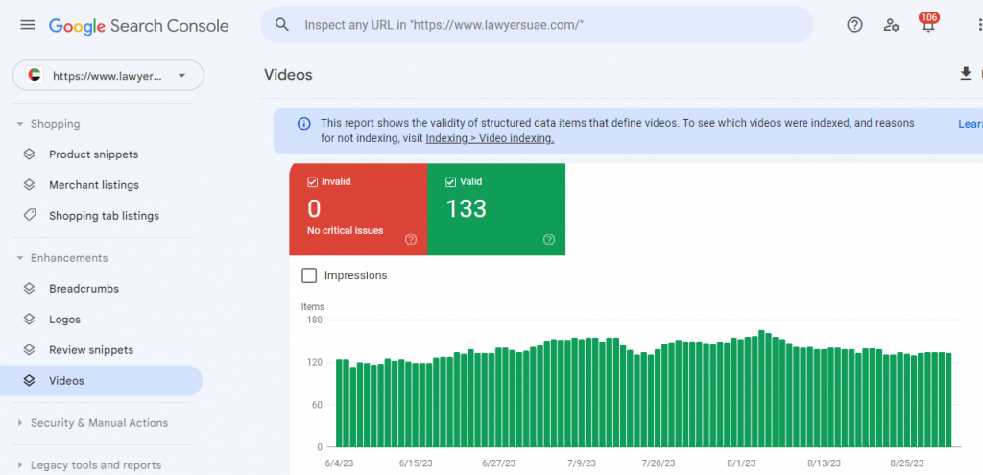
Task: Toggle the Invalid checkbox
Action: click(312, 182)
